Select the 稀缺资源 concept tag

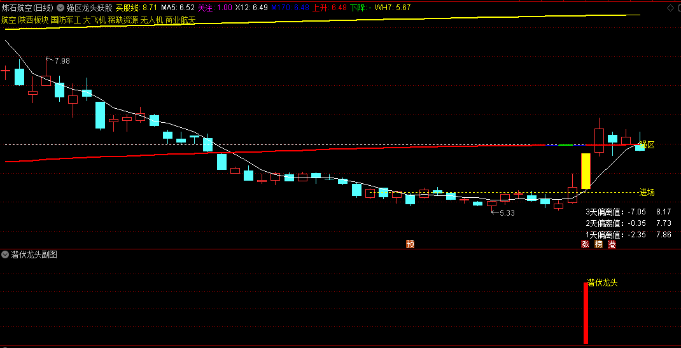123,20
